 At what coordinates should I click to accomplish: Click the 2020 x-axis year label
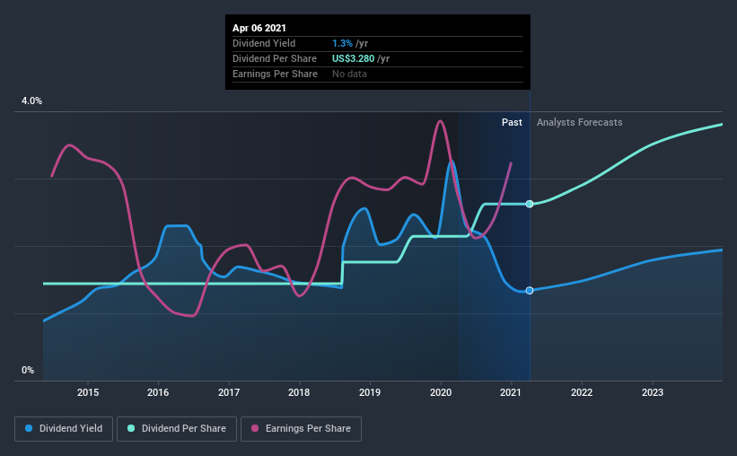[x=441, y=392]
